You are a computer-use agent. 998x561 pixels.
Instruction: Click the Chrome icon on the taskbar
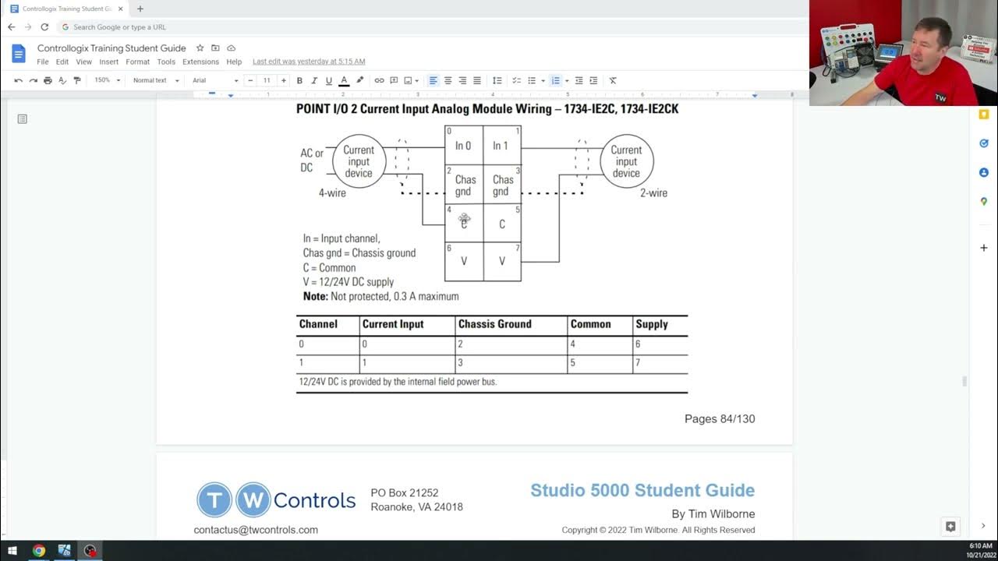[39, 550]
